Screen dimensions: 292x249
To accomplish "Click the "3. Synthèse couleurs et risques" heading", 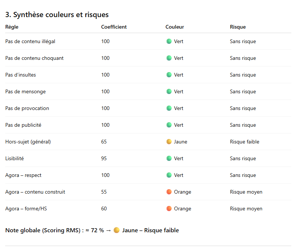I will (57, 15).
